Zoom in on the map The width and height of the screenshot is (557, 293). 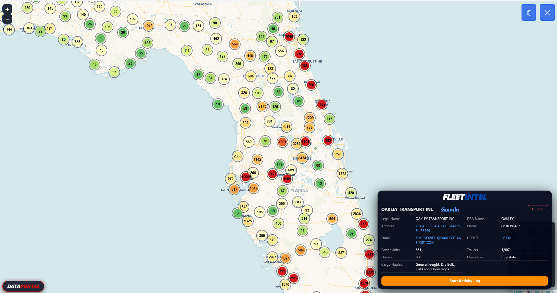click(x=7, y=9)
